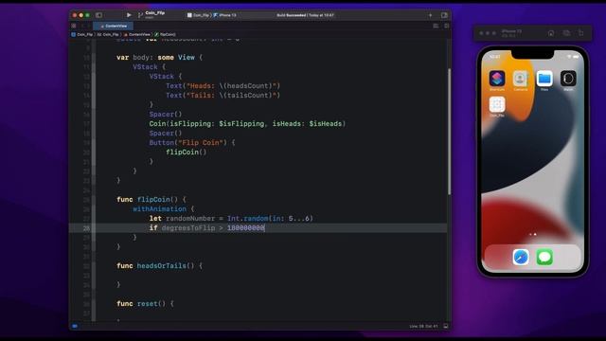Click 'Text("Heads:' line in code
The width and height of the screenshot is (606, 341).
223,86
